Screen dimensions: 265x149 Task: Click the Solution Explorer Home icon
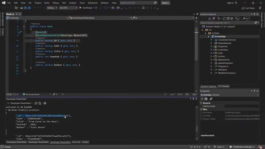[x=210, y=19]
